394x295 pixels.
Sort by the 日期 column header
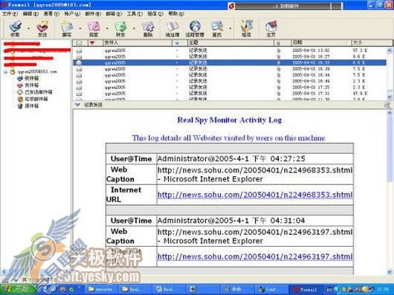pyautogui.click(x=321, y=42)
